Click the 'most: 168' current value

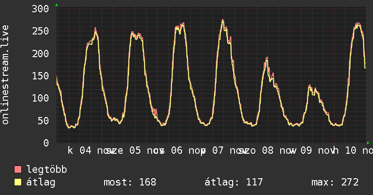130,182
